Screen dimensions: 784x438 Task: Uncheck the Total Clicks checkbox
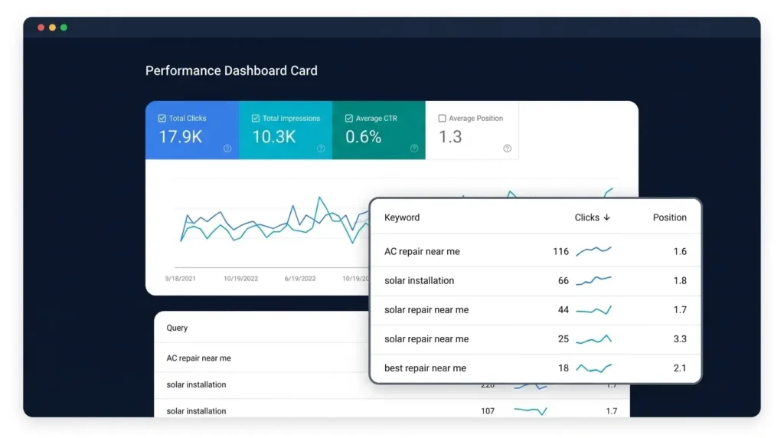(162, 119)
